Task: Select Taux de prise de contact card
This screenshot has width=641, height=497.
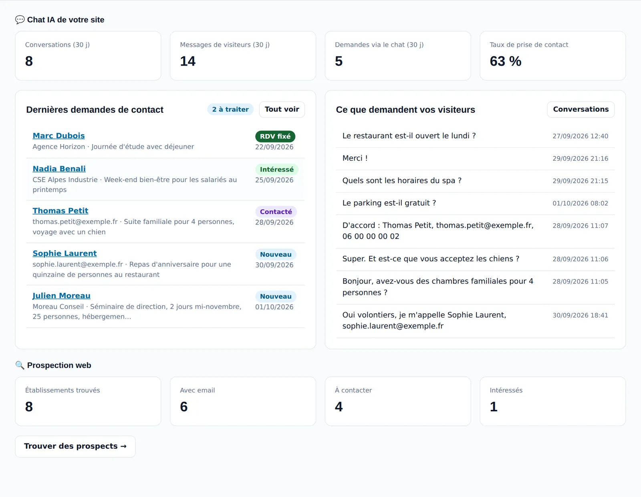Action: [x=553, y=56]
